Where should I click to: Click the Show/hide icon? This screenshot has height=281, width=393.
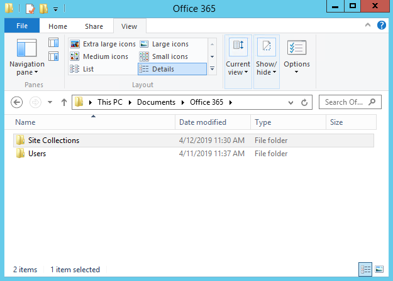tap(267, 46)
